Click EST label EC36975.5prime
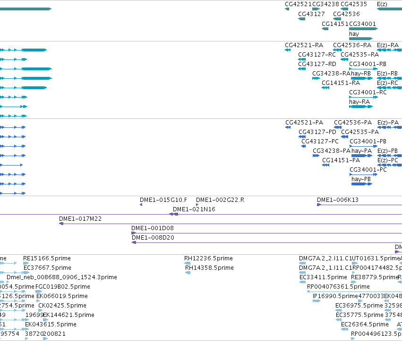This screenshot has height=341, width=402. [359, 306]
